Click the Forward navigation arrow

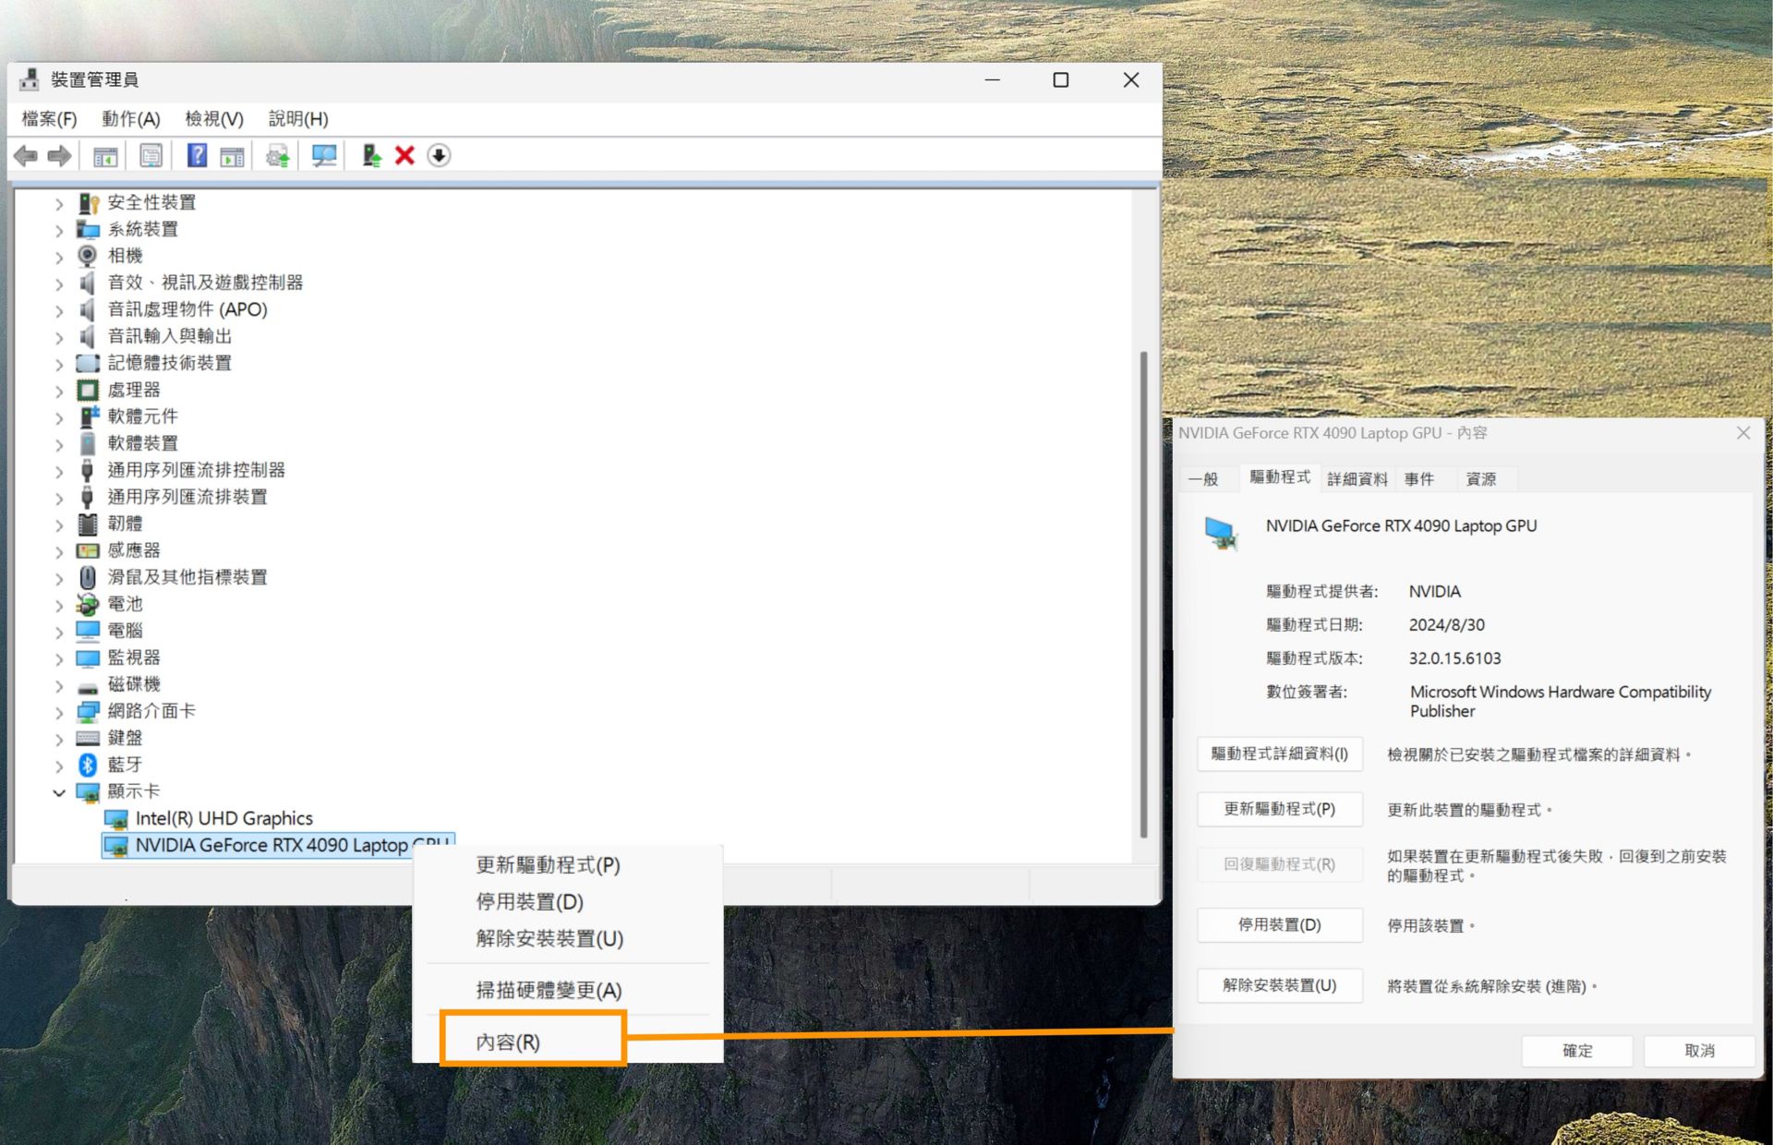[x=57, y=155]
